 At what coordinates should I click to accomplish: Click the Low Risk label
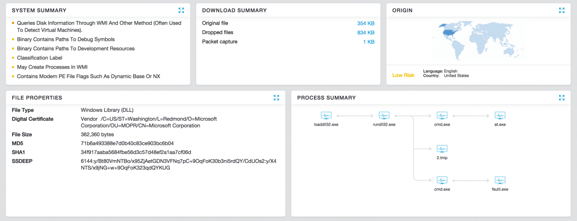(x=403, y=75)
